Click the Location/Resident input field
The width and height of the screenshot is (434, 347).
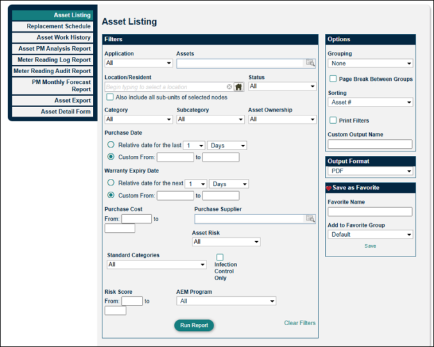coord(165,87)
